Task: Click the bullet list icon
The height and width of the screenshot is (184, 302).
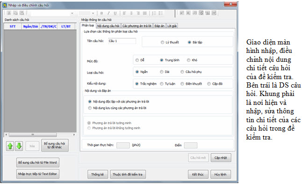Action: tap(161, 13)
